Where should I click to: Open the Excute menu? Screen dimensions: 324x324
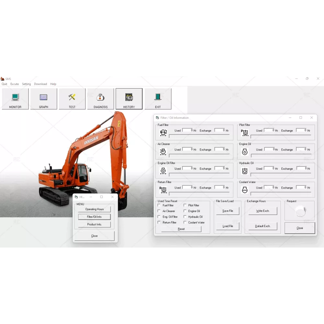15,84
